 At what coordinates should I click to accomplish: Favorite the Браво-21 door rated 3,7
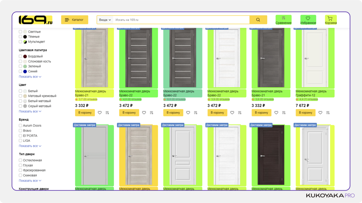click(100, 113)
